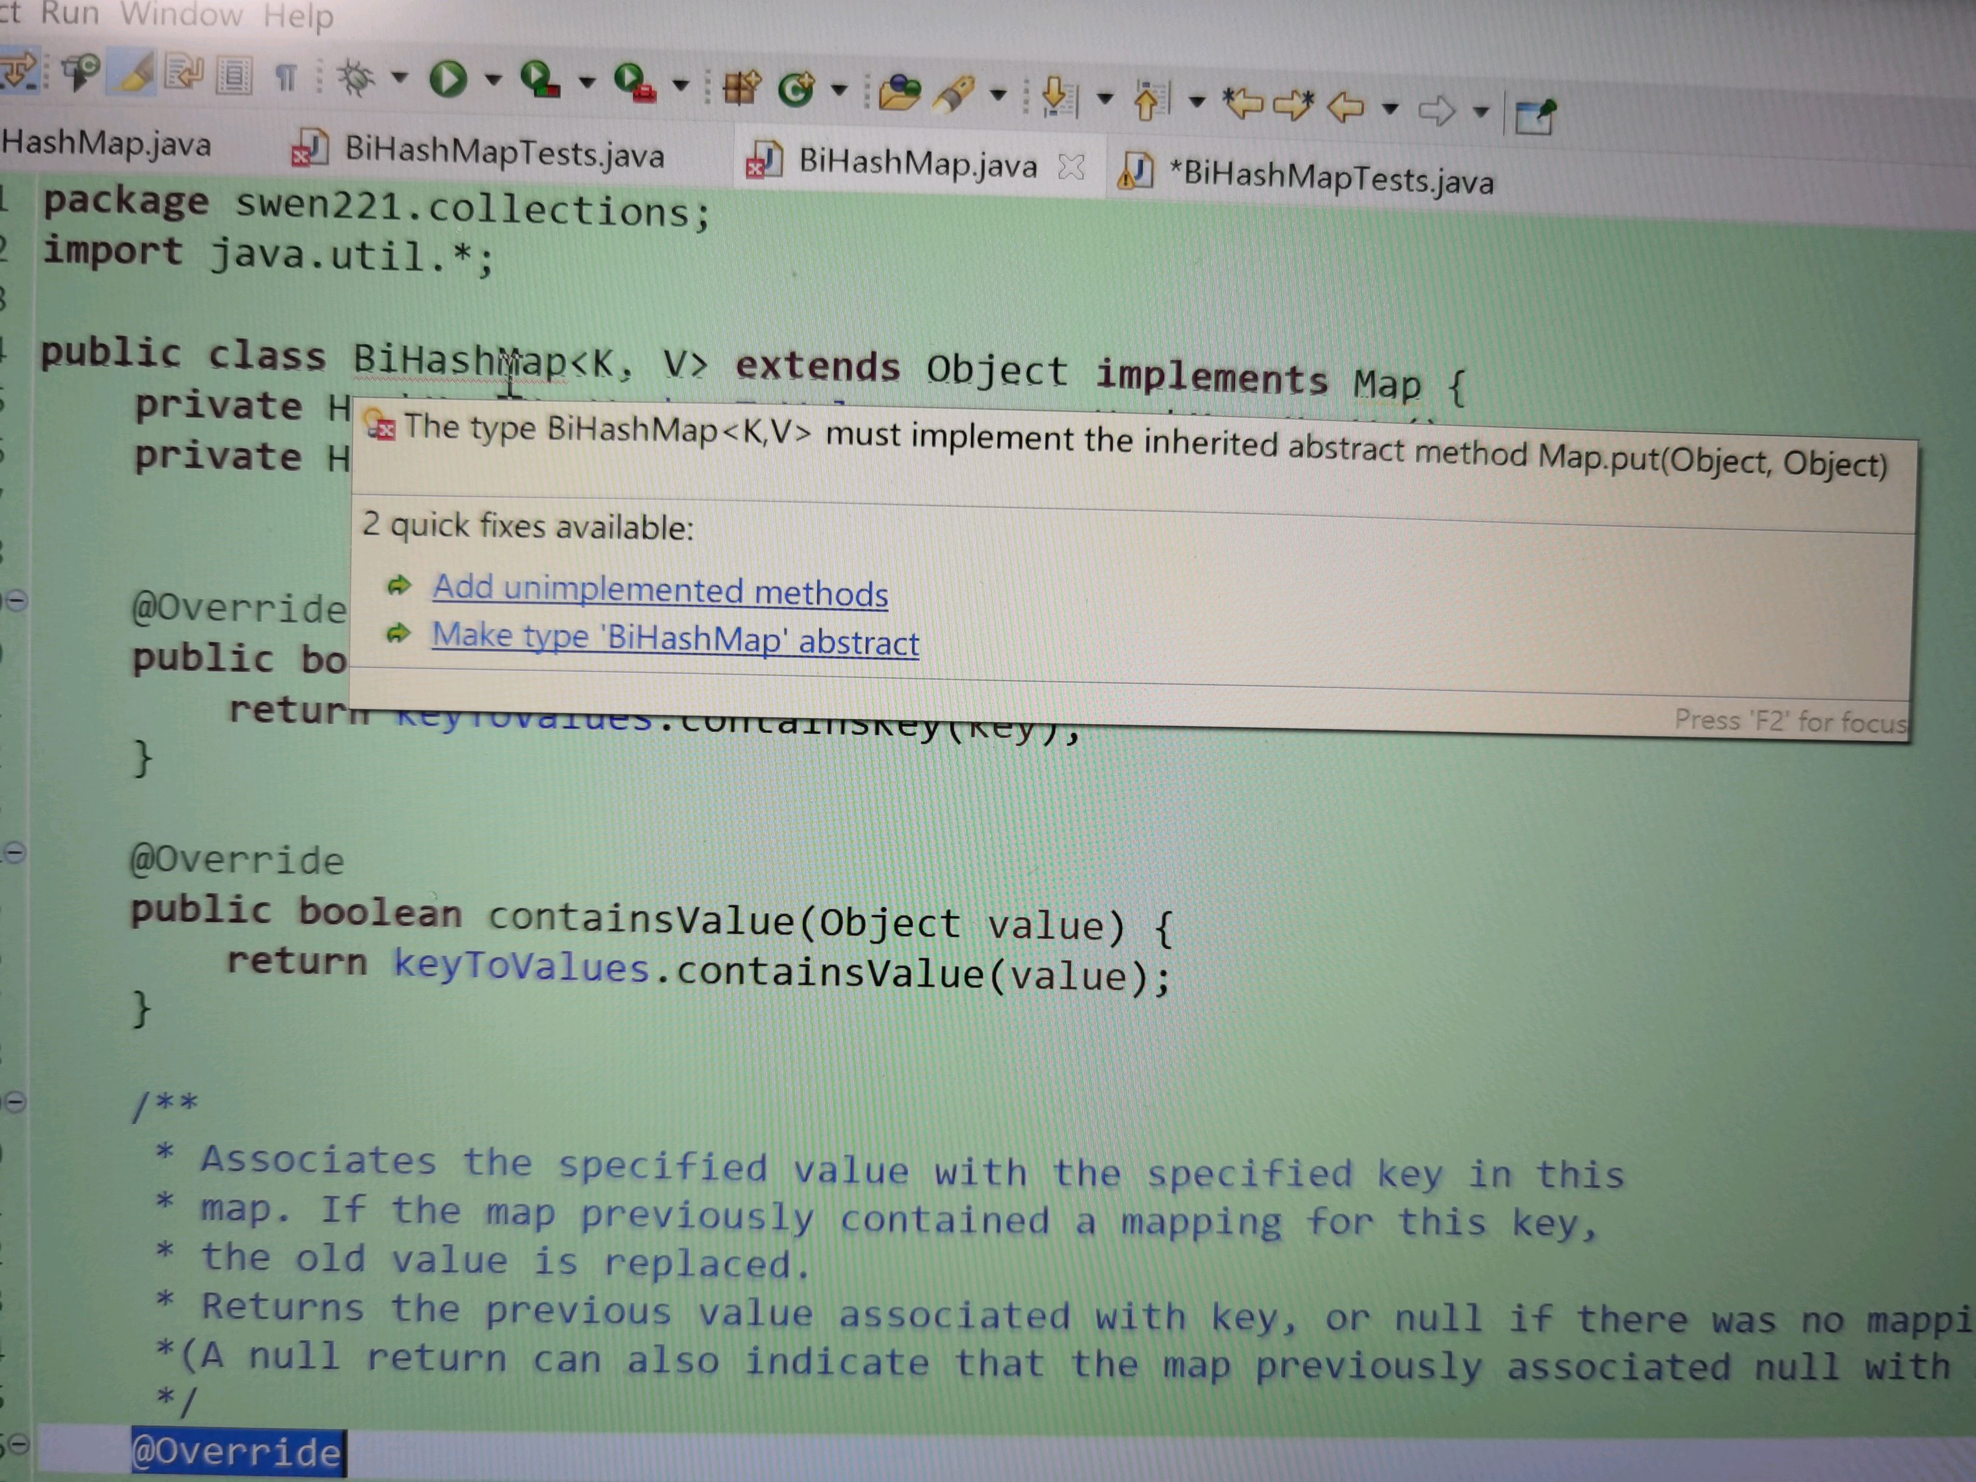Click 'Object' after the extends keyword
This screenshot has width=1976, height=1482.
(997, 370)
